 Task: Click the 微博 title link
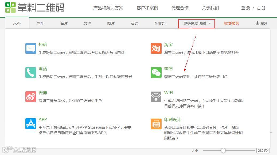point(43,93)
